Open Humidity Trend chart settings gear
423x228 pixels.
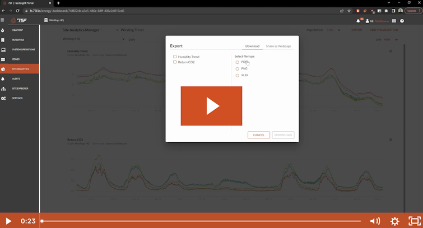391,51
